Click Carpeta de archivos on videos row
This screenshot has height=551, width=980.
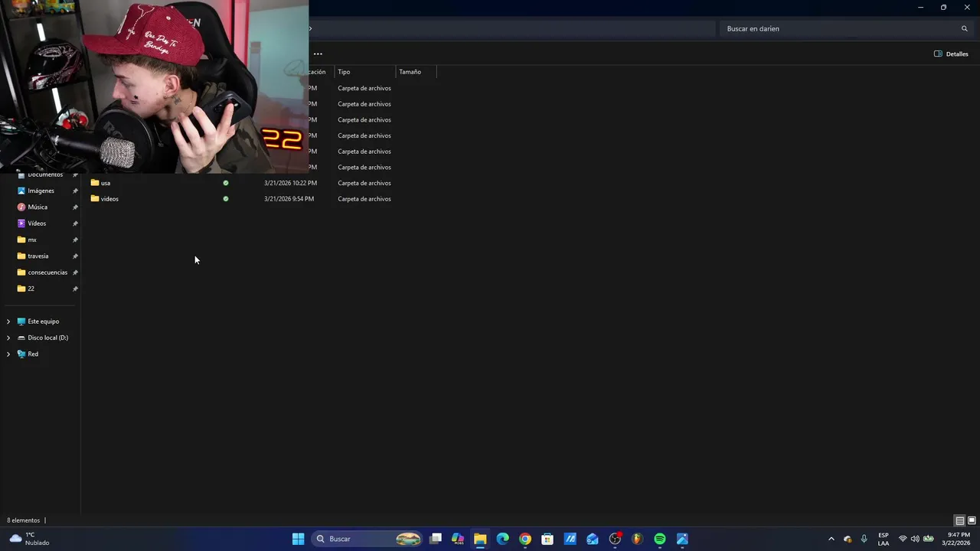[364, 199]
